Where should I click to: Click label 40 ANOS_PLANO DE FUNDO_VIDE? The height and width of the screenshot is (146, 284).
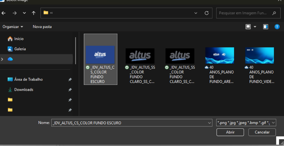[262, 75]
